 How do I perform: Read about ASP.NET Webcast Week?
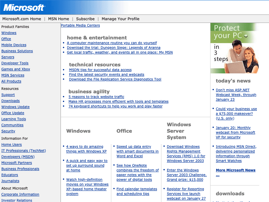(x=236, y=95)
